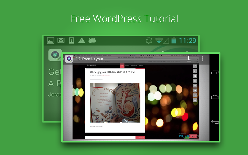This screenshot has height=155, width=248.
Task: Tap the screen rotation icon in the status bar
Action: (x=149, y=41)
